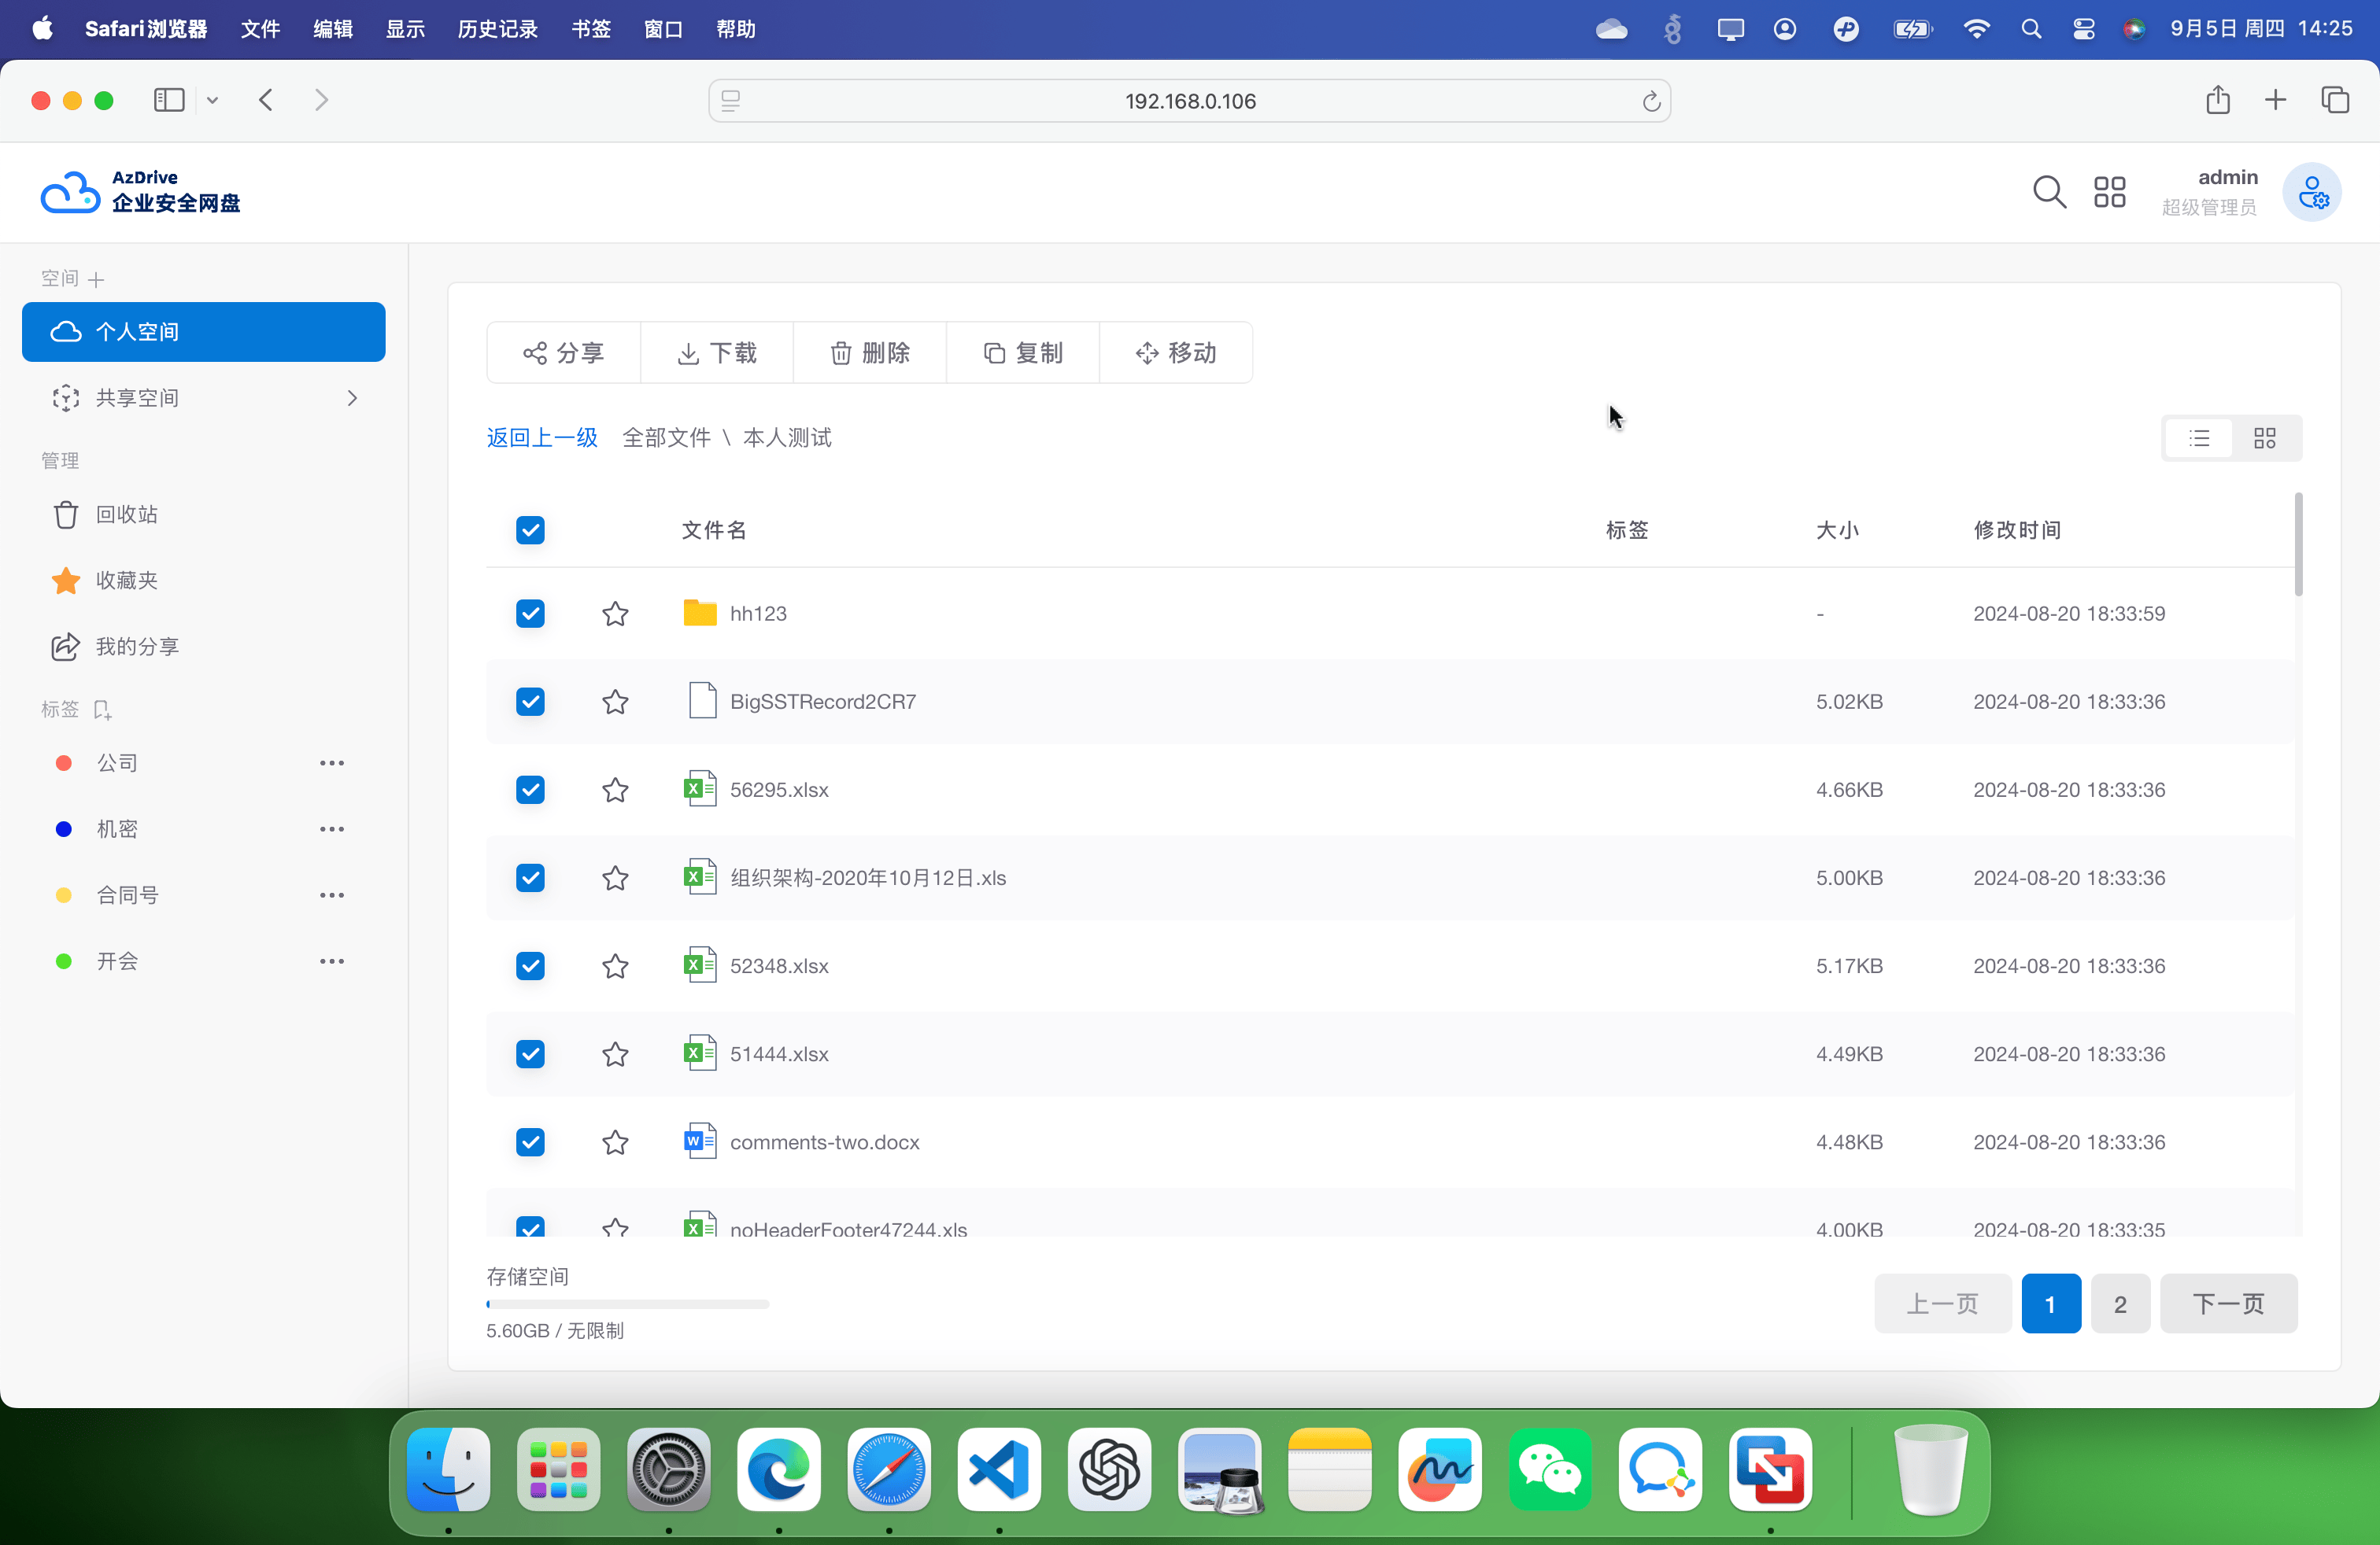Add a new space with plus icon
Image resolution: width=2380 pixels, height=1545 pixels.
pos(96,280)
